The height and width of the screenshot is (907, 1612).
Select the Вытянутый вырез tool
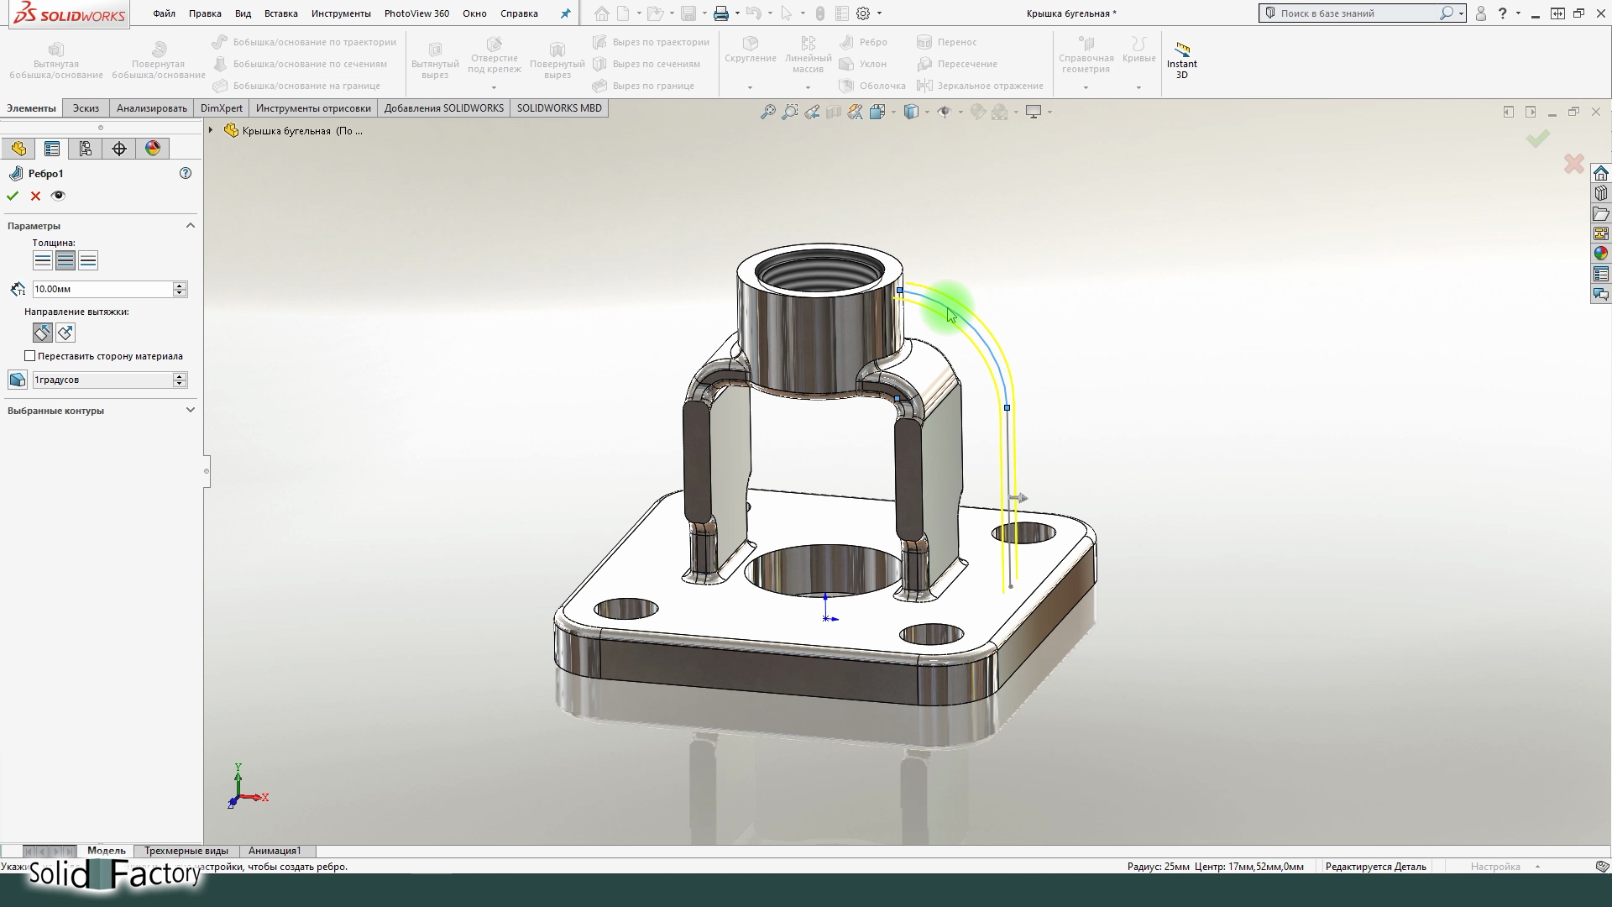click(436, 59)
